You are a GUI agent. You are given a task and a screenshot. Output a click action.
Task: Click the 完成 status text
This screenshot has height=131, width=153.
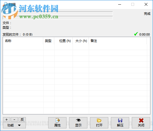(x=147, y=14)
